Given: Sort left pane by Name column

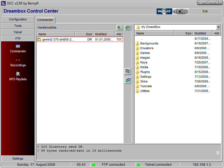Looking at the screenshot, I should click(x=56, y=34).
